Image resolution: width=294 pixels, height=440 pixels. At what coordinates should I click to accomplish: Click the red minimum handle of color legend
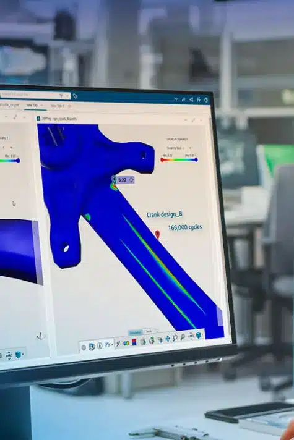[x=162, y=159]
